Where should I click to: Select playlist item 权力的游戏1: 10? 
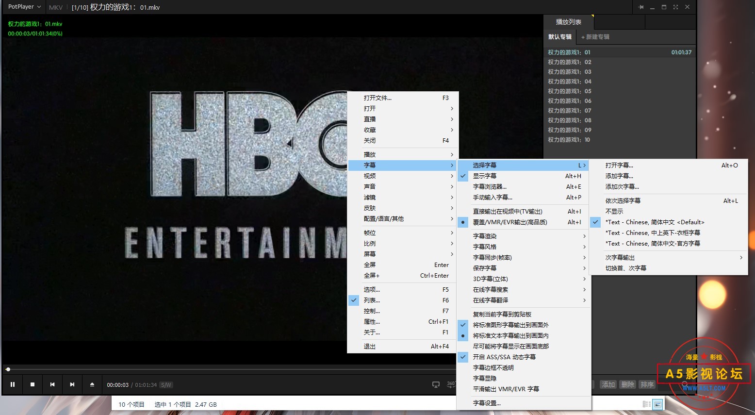(620, 140)
